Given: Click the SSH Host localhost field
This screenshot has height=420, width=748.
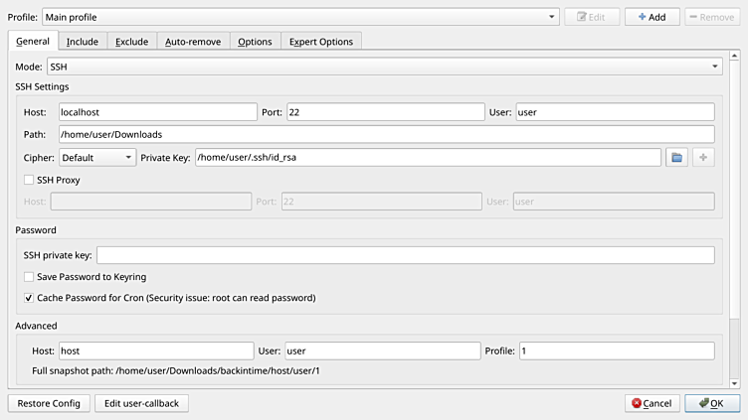Looking at the screenshot, I should [156, 112].
